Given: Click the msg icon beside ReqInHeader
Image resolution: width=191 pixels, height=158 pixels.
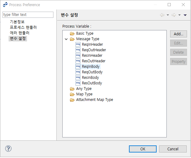Looking at the screenshot, I should pyautogui.click(x=78, y=44).
